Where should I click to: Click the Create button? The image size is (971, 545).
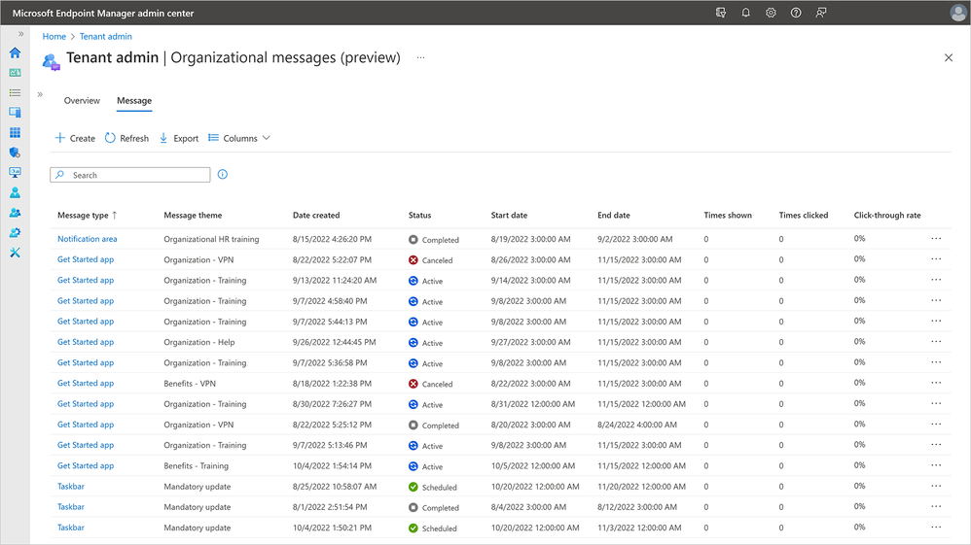point(75,138)
